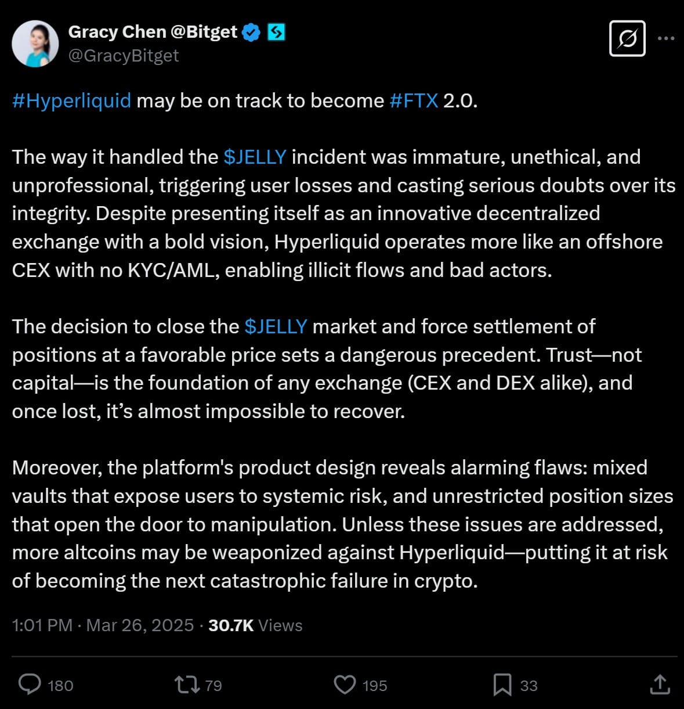Click the blue verified checkmark badge

[x=251, y=32]
